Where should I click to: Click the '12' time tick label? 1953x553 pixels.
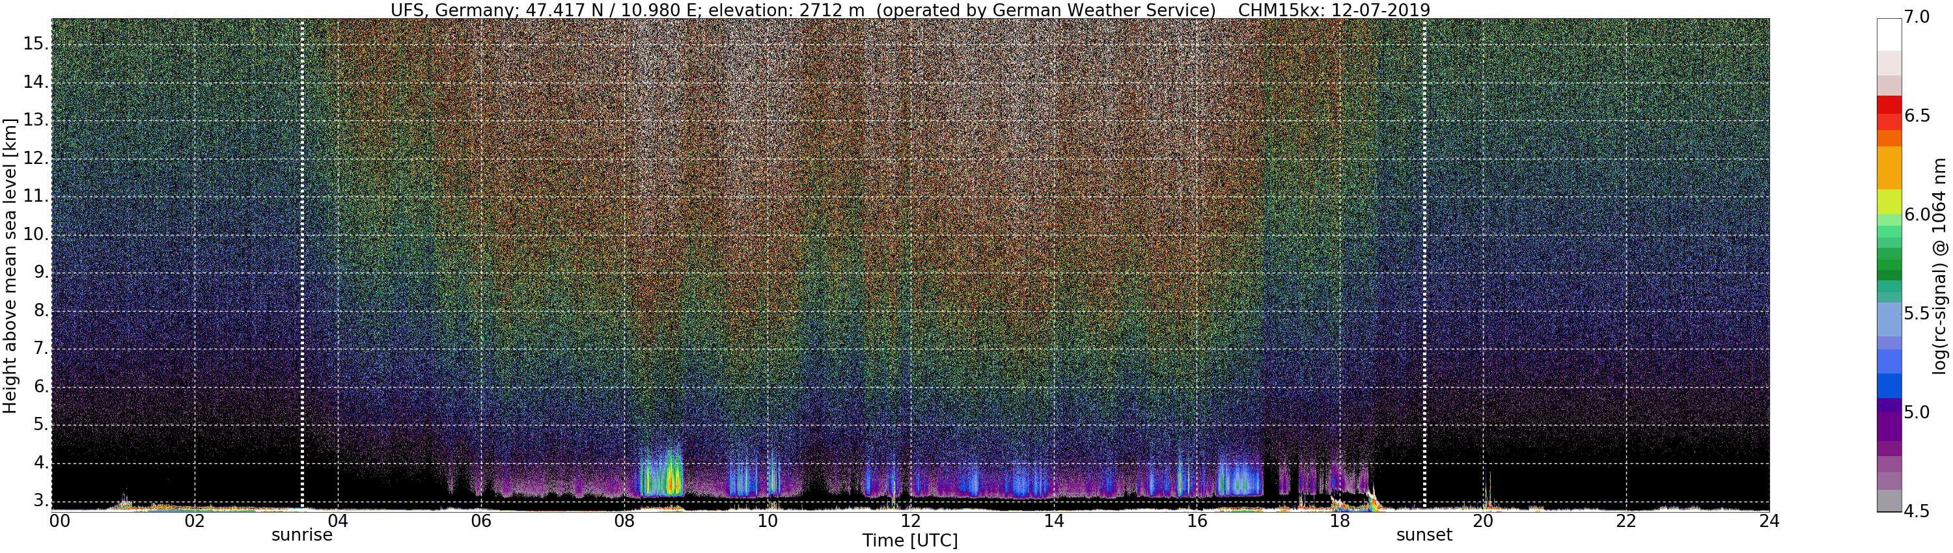[x=911, y=521]
